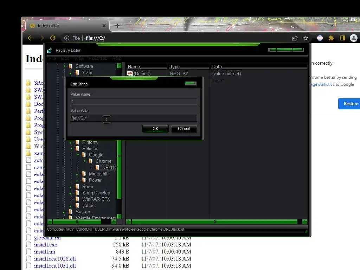Expand the Microsoft policies key node
Screen dimensions: 360x270
click(77, 174)
